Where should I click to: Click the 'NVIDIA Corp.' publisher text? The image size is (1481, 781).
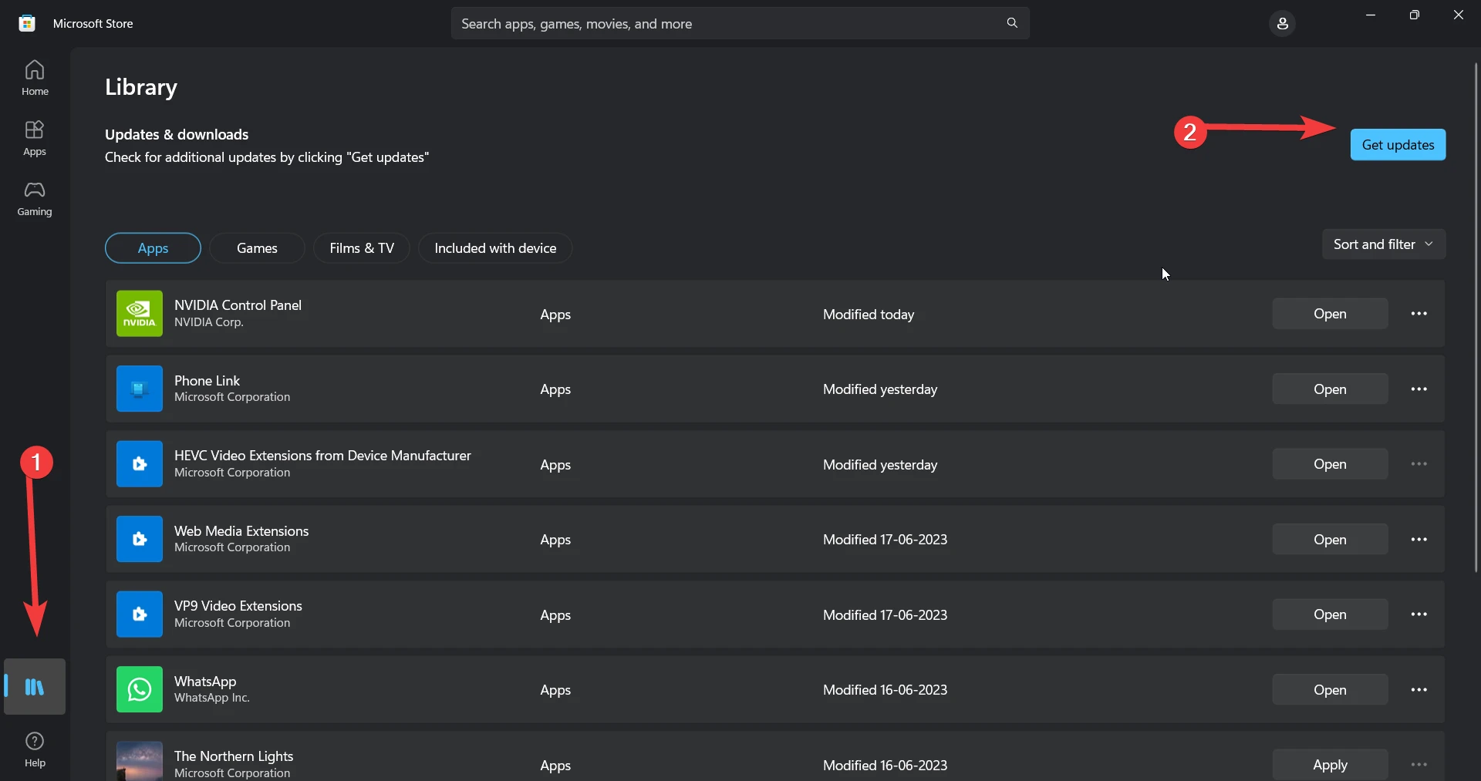pyautogui.click(x=209, y=322)
